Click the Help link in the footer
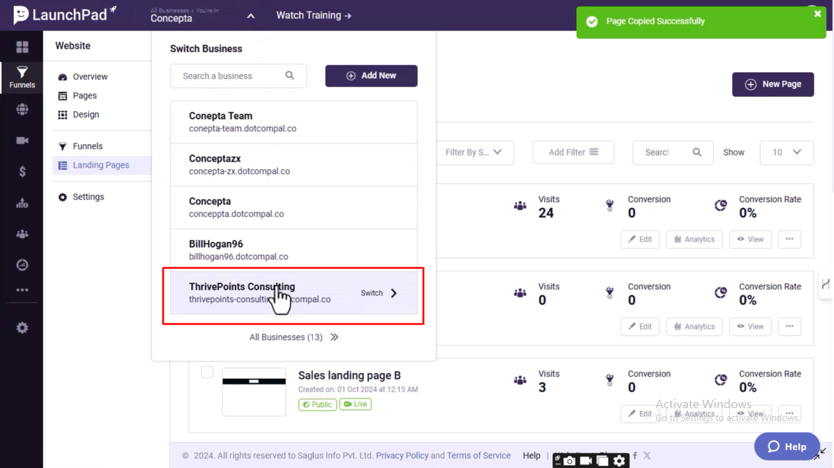Screen dimensions: 834x468 pyautogui.click(x=532, y=455)
